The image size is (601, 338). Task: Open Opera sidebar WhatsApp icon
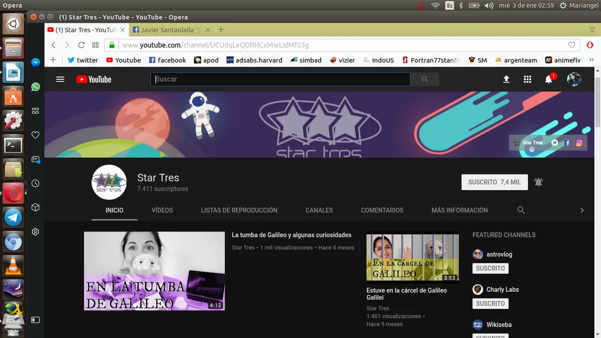[36, 87]
